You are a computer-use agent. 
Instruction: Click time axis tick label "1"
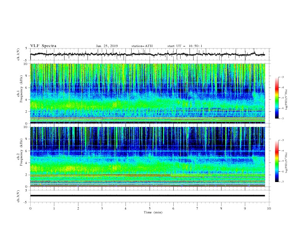54,208
